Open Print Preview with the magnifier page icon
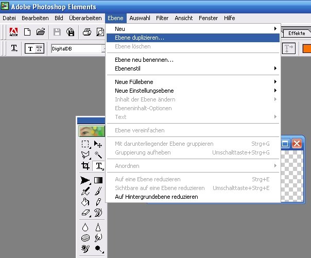This screenshot has width=311, height=258. pyautogui.click(x=100, y=32)
